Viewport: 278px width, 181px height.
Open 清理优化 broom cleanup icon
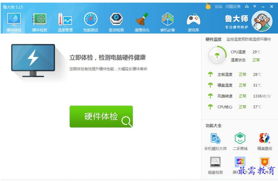click(x=142, y=22)
